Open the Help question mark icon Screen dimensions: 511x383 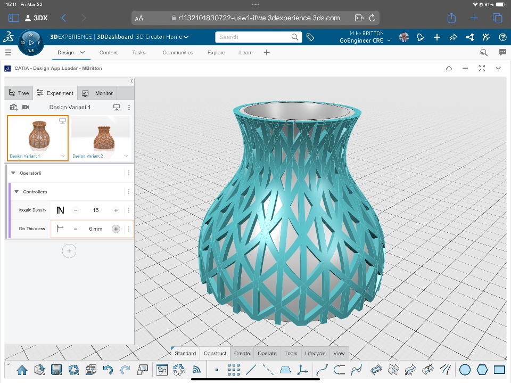[502, 37]
